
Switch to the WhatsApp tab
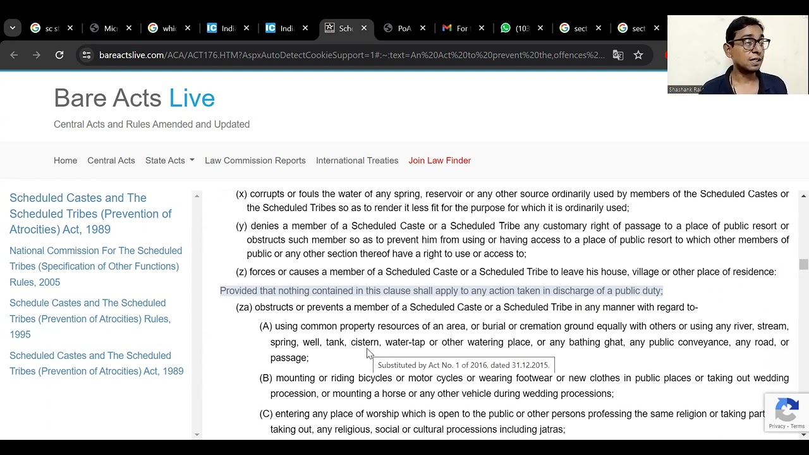(x=515, y=28)
